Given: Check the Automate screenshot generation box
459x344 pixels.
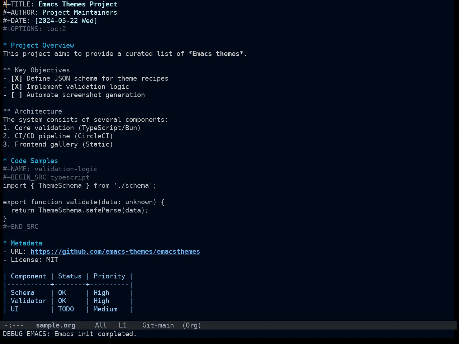Looking at the screenshot, I should tap(16, 95).
